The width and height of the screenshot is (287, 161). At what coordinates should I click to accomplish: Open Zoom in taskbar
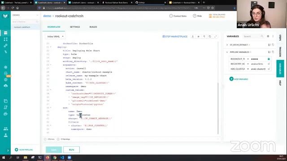coord(70,157)
